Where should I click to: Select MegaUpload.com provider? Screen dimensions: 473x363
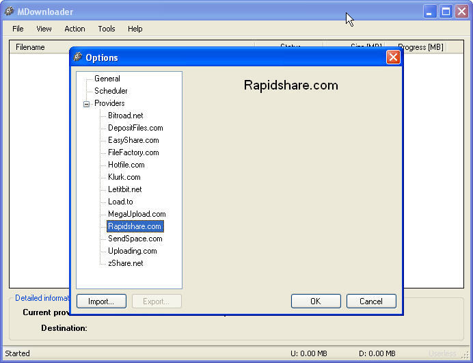[x=137, y=214]
